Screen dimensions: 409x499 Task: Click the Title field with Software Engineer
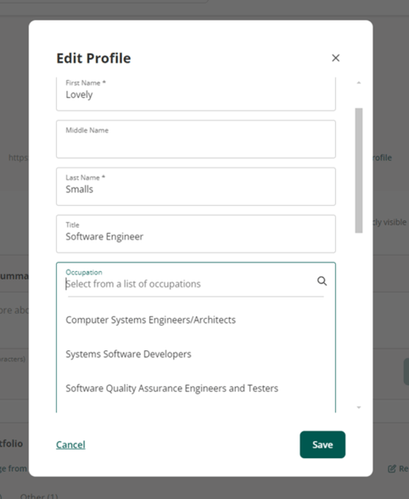click(196, 234)
